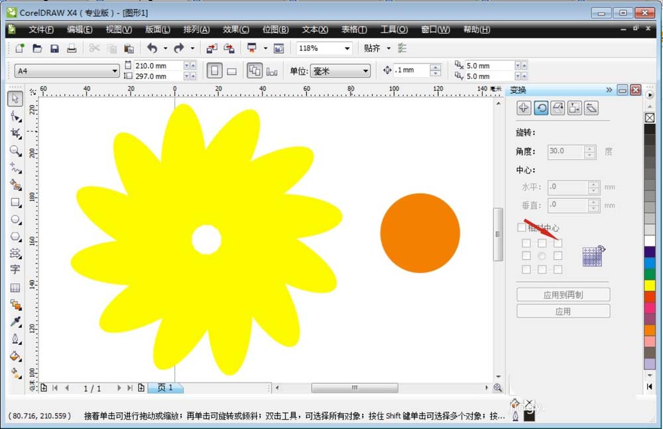663x429 pixels.
Task: Select the Zoom magnifier tool
Action: (15, 151)
